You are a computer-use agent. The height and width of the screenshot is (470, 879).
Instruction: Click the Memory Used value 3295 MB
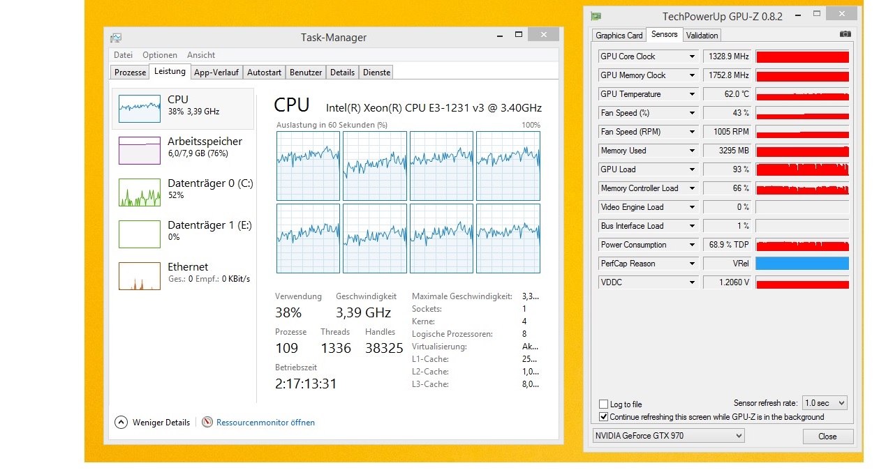point(727,151)
